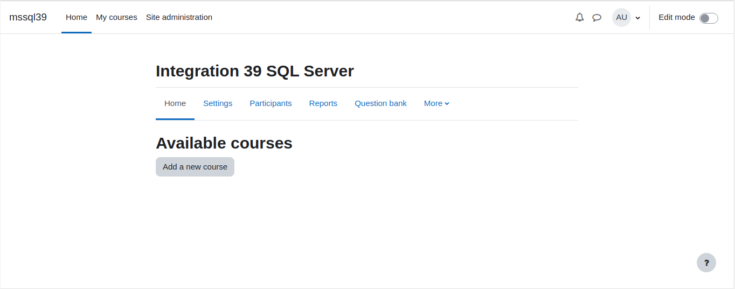This screenshot has width=735, height=289.
Task: Open the Home top navigation item
Action: pyautogui.click(x=77, y=17)
